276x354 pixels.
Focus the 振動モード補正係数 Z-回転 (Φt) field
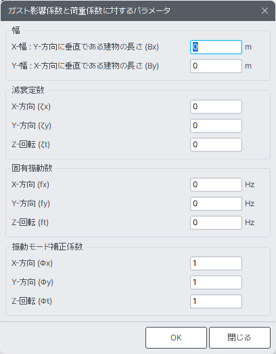tap(216, 301)
